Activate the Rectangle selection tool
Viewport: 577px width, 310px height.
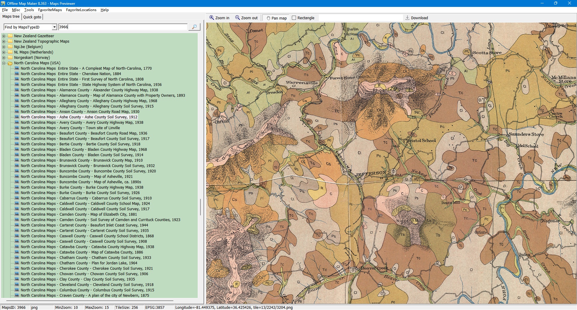294,18
